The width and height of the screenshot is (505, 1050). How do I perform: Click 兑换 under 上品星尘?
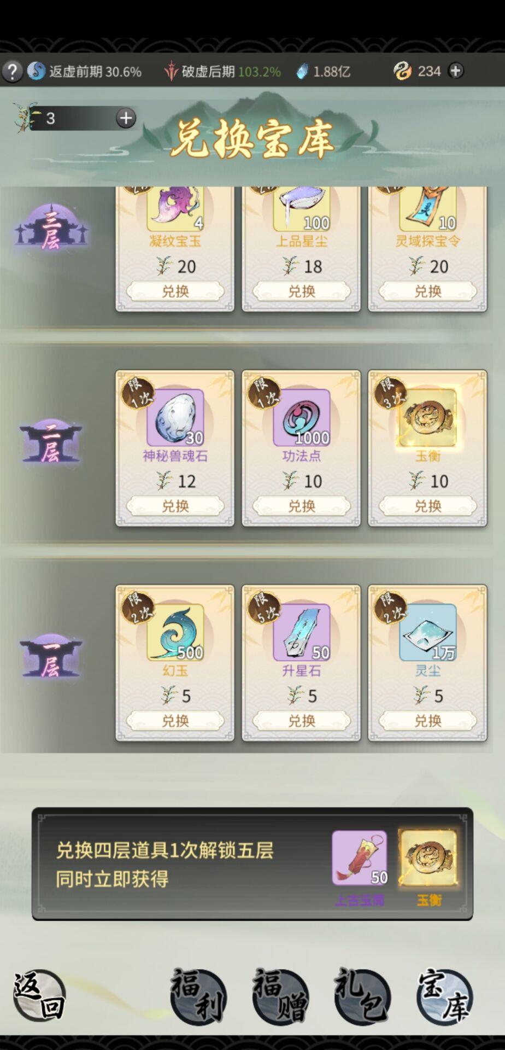[302, 291]
